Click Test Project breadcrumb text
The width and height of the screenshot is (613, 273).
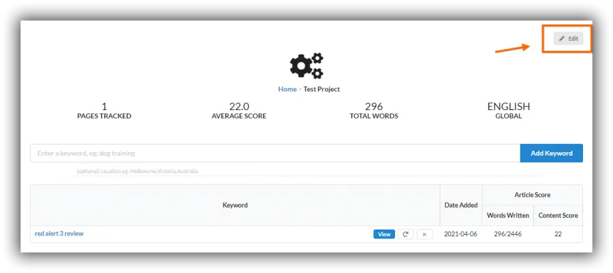click(x=321, y=90)
